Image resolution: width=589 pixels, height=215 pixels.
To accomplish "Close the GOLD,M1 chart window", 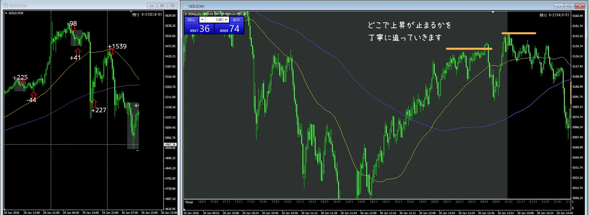I will tap(580, 6).
